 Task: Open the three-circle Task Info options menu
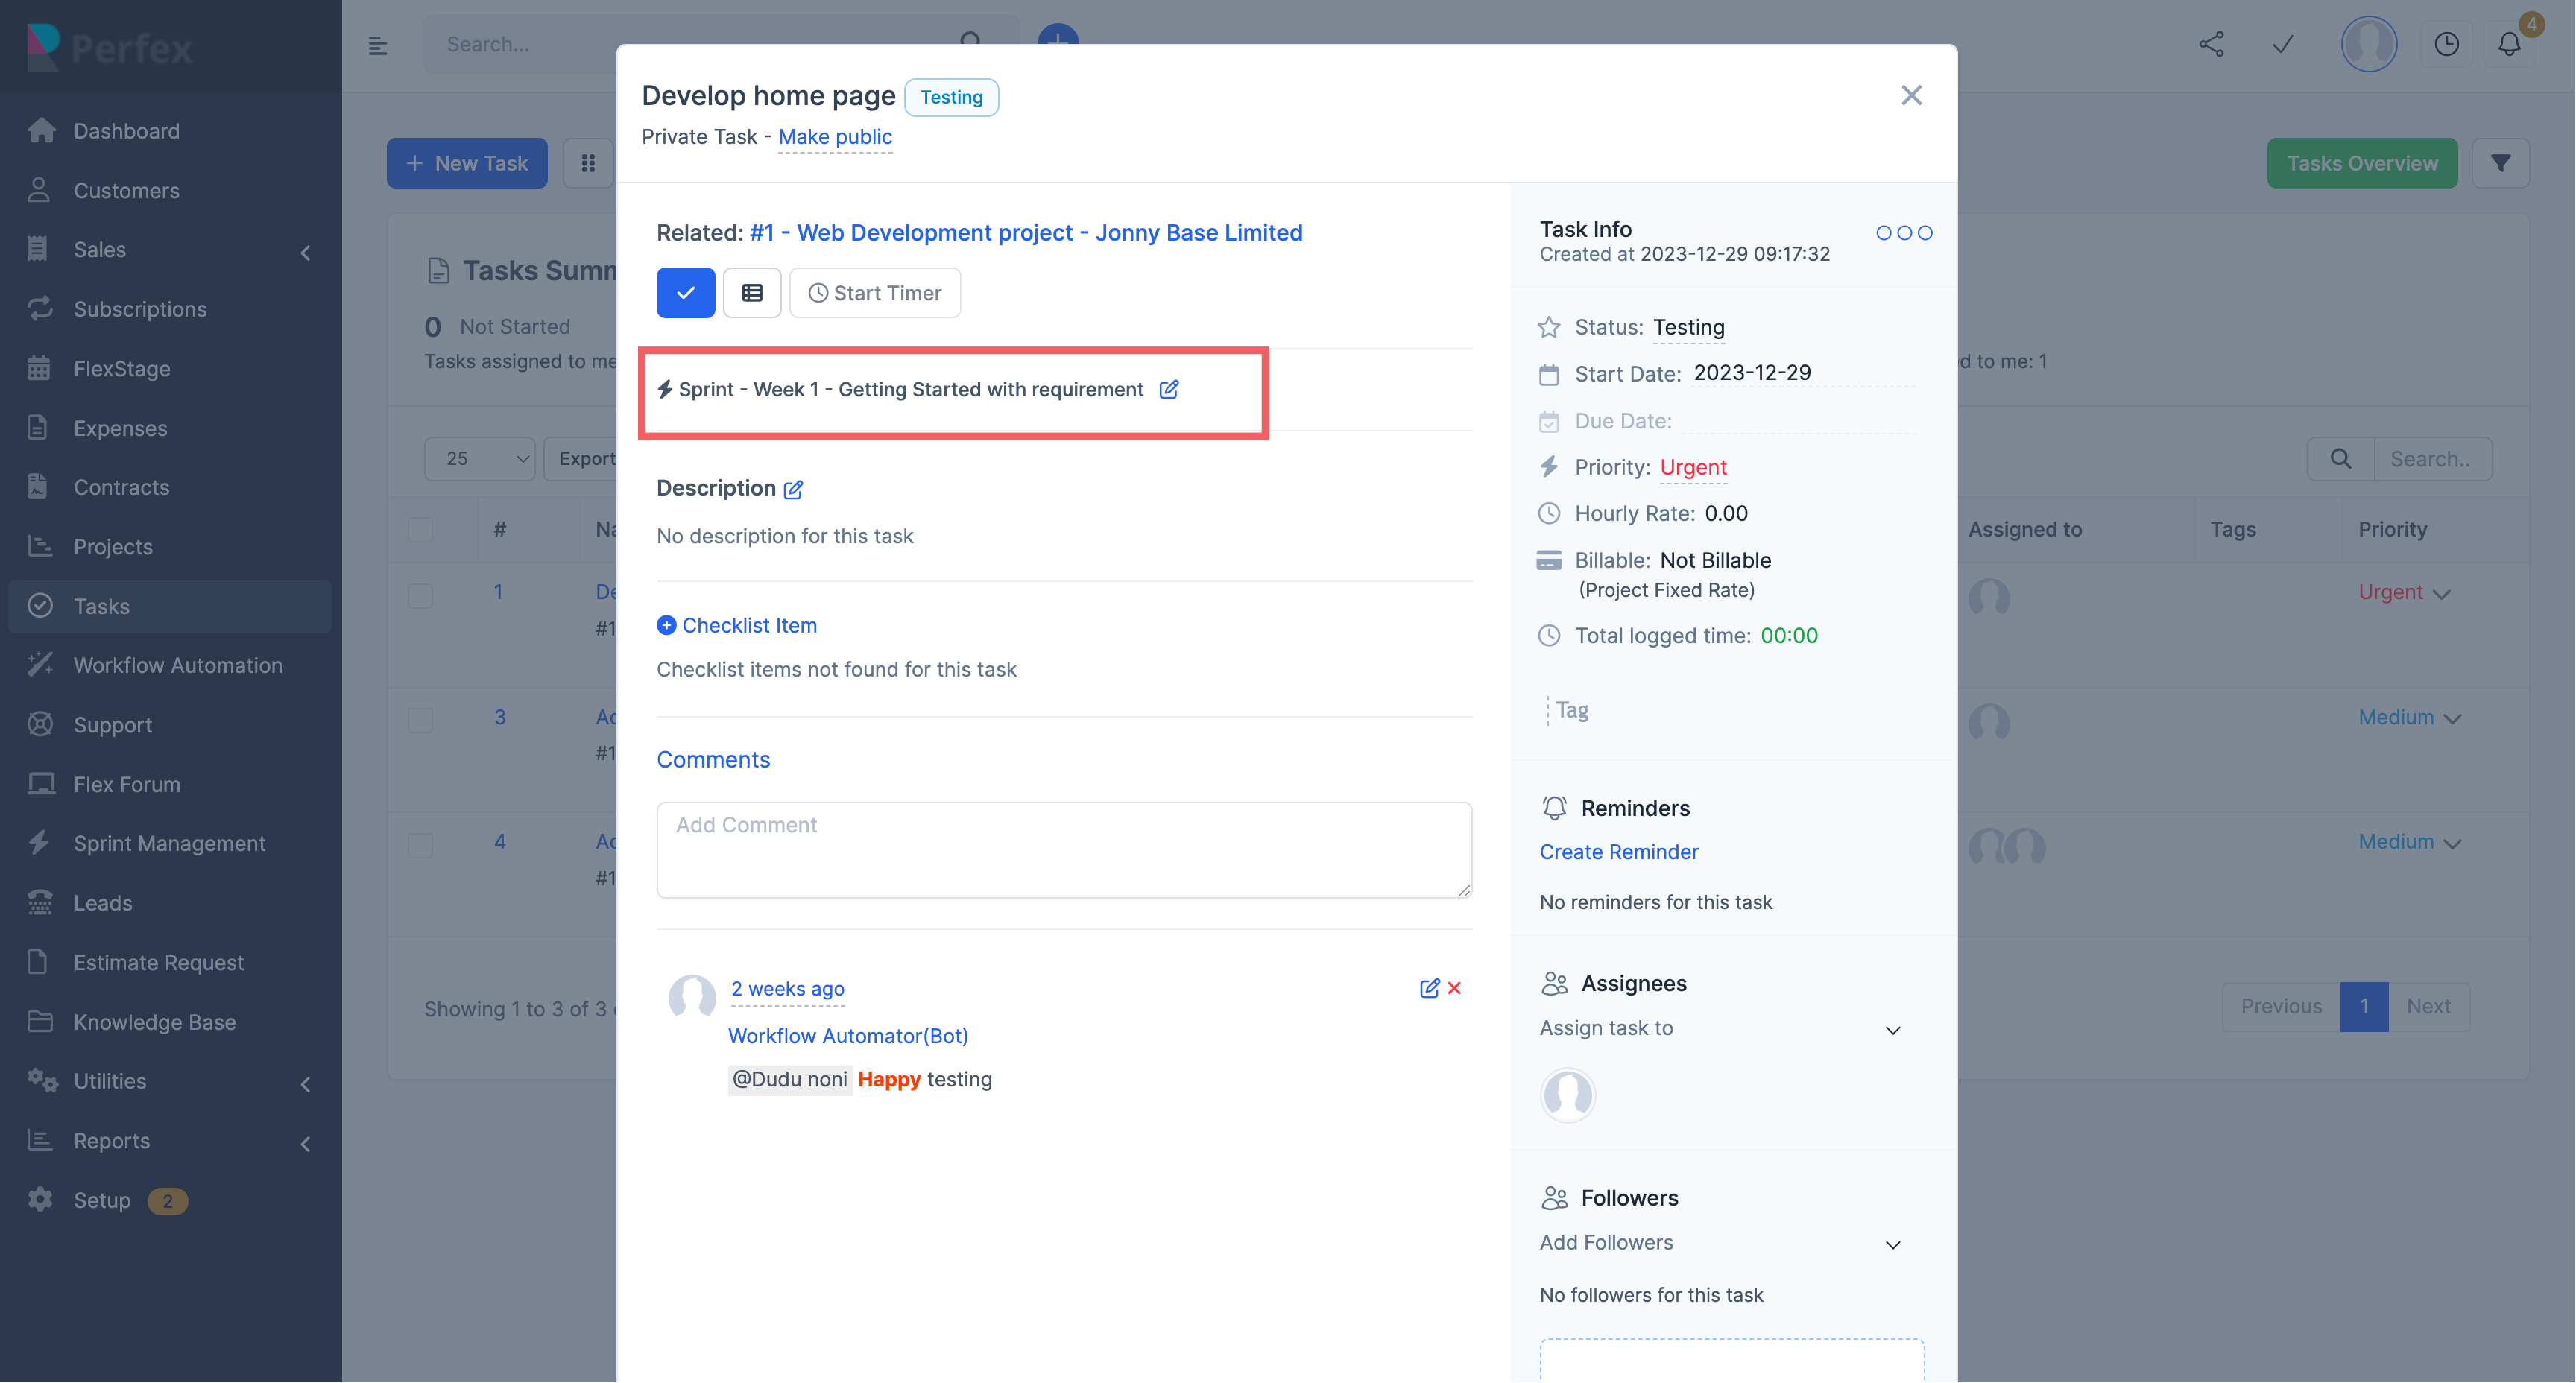click(x=1903, y=233)
